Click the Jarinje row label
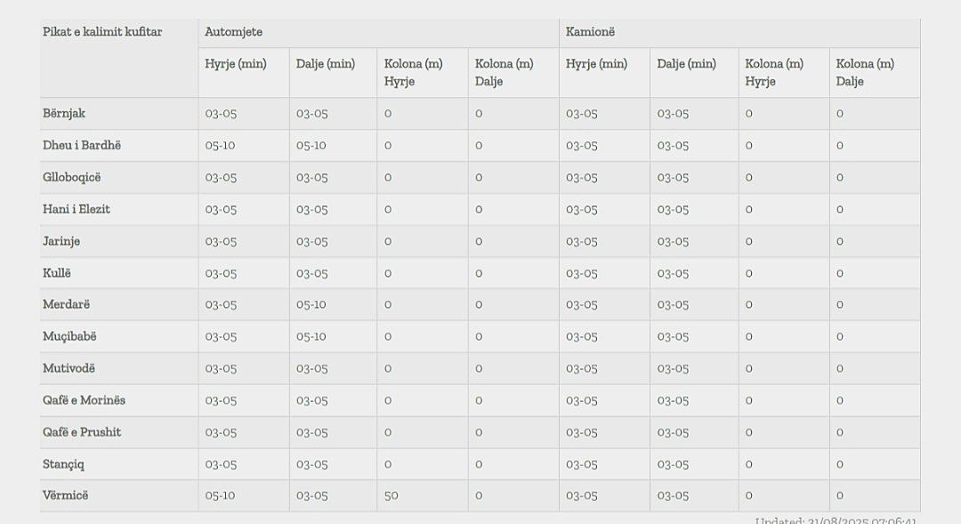This screenshot has height=524, width=961. coord(61,241)
